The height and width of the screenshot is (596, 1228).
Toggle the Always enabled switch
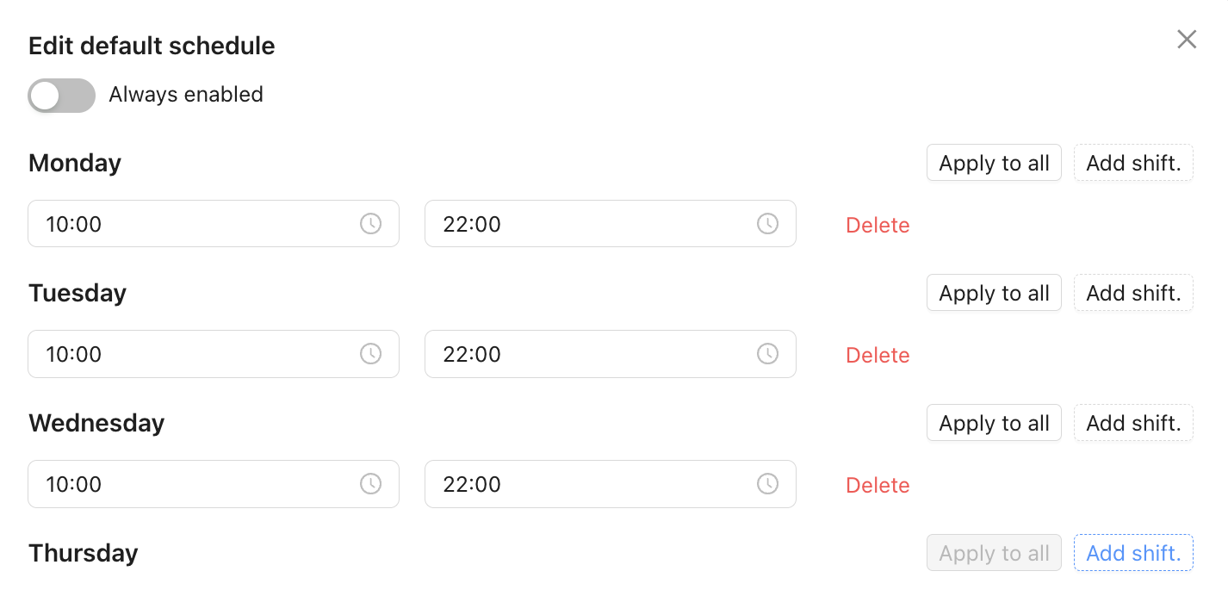pos(61,96)
